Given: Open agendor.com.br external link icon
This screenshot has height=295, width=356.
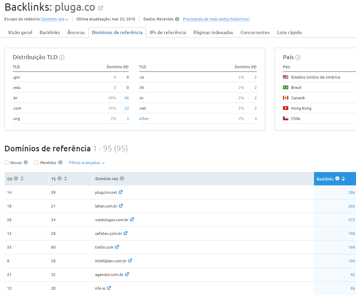Looking at the screenshot, I should point(127,274).
